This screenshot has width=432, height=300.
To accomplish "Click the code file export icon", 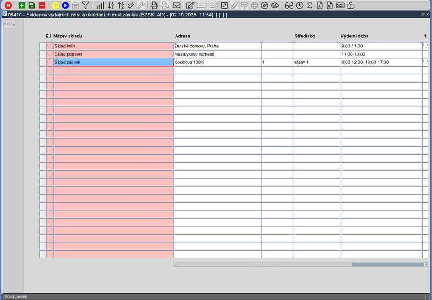I will click(x=330, y=5).
